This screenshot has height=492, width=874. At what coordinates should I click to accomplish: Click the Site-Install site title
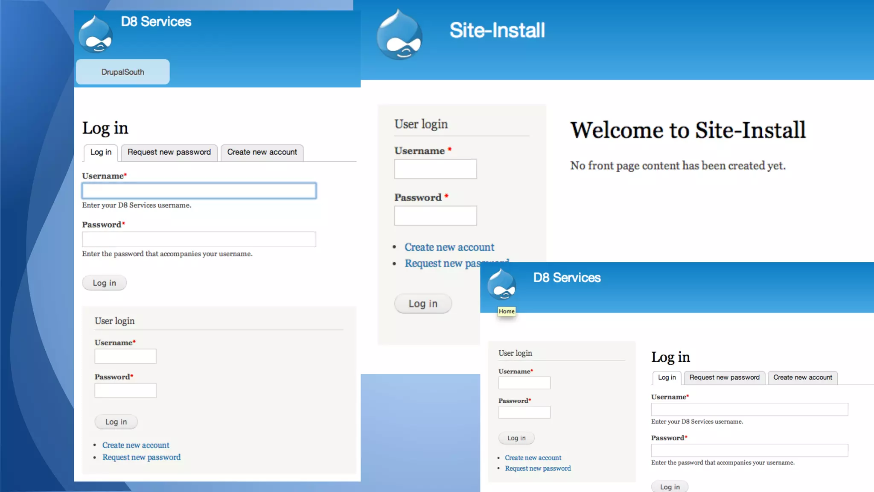coord(497,30)
